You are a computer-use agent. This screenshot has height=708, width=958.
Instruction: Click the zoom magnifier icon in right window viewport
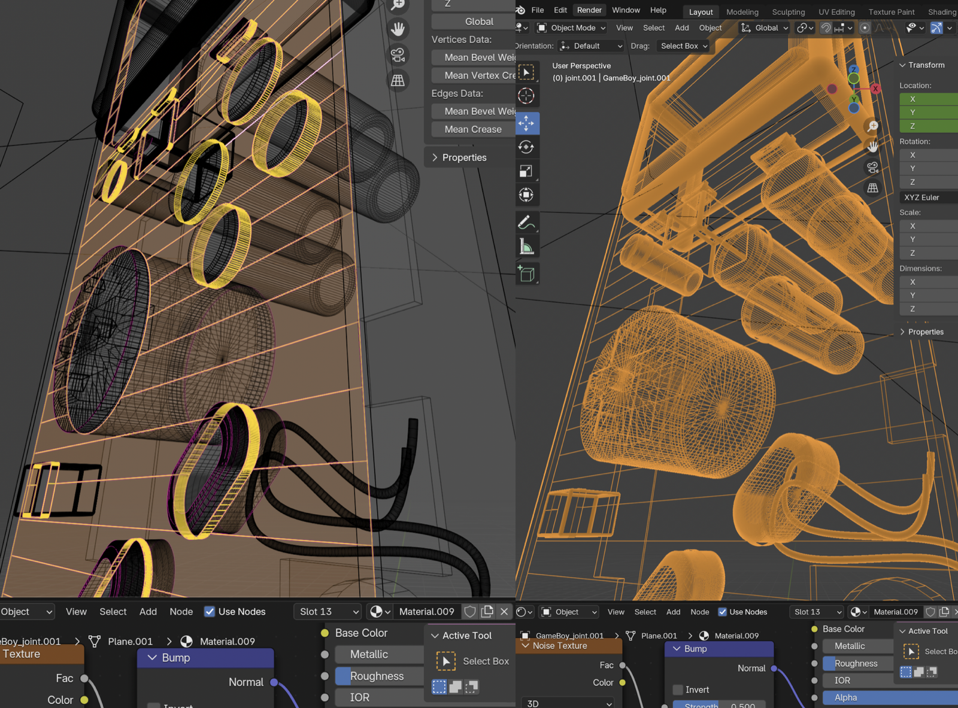[873, 126]
